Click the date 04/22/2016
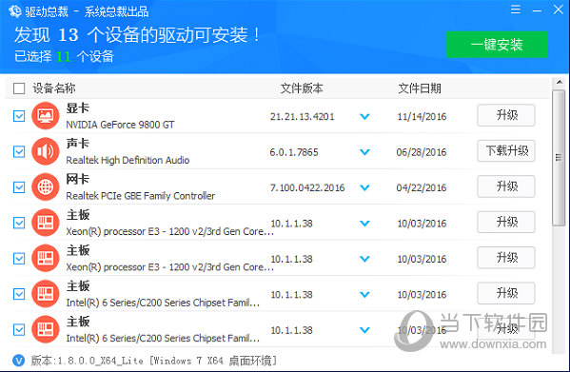The width and height of the screenshot is (570, 372). coord(422,187)
